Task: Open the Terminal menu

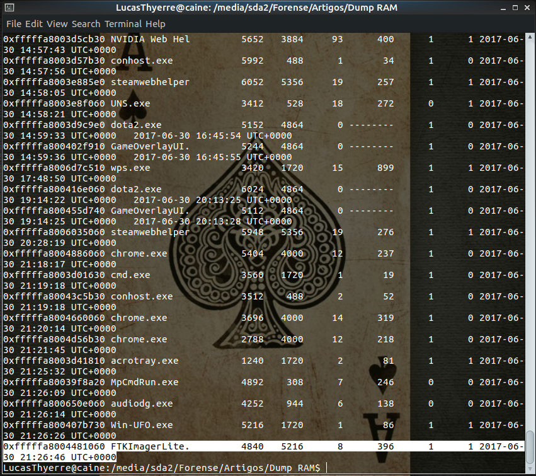Action: 123,24
